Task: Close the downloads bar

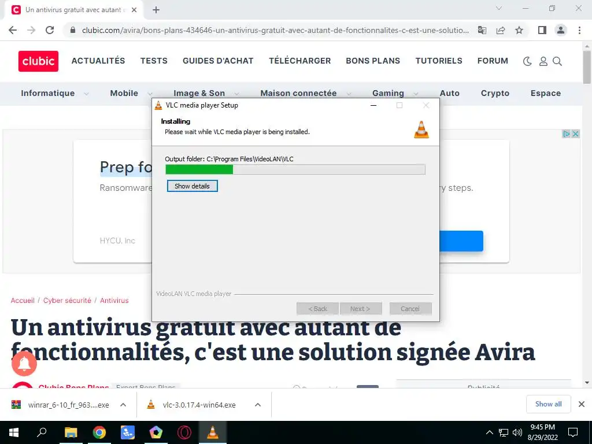Action: [x=582, y=404]
